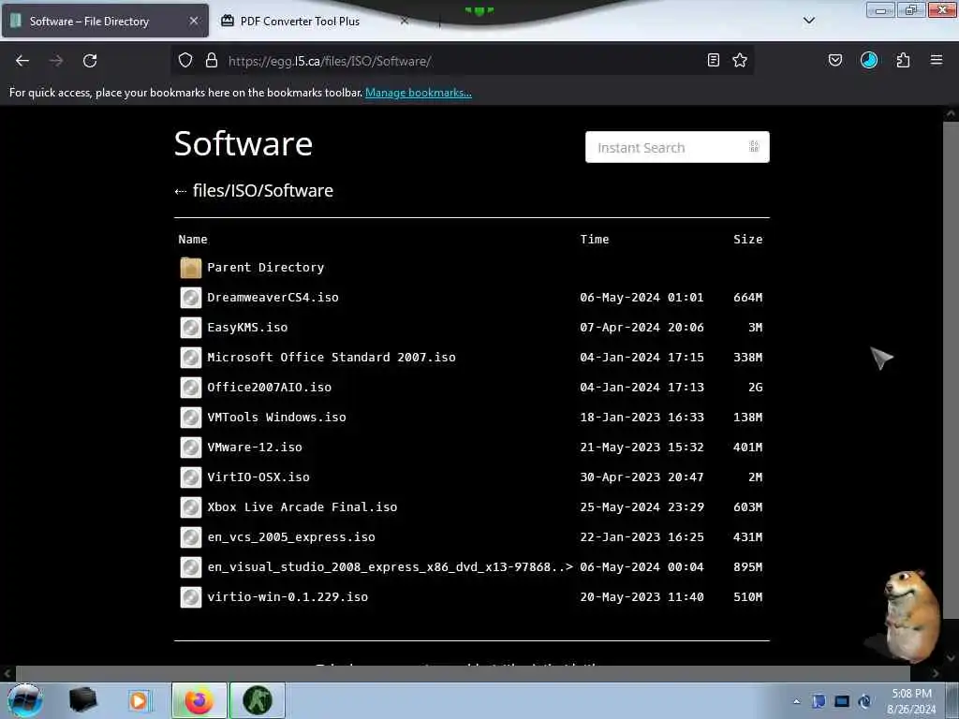Open the Manage bookmarks link
This screenshot has width=959, height=719.
coord(419,93)
